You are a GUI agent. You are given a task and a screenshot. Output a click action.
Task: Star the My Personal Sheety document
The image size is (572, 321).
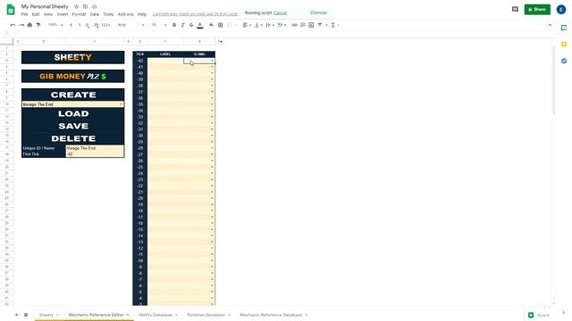point(76,6)
